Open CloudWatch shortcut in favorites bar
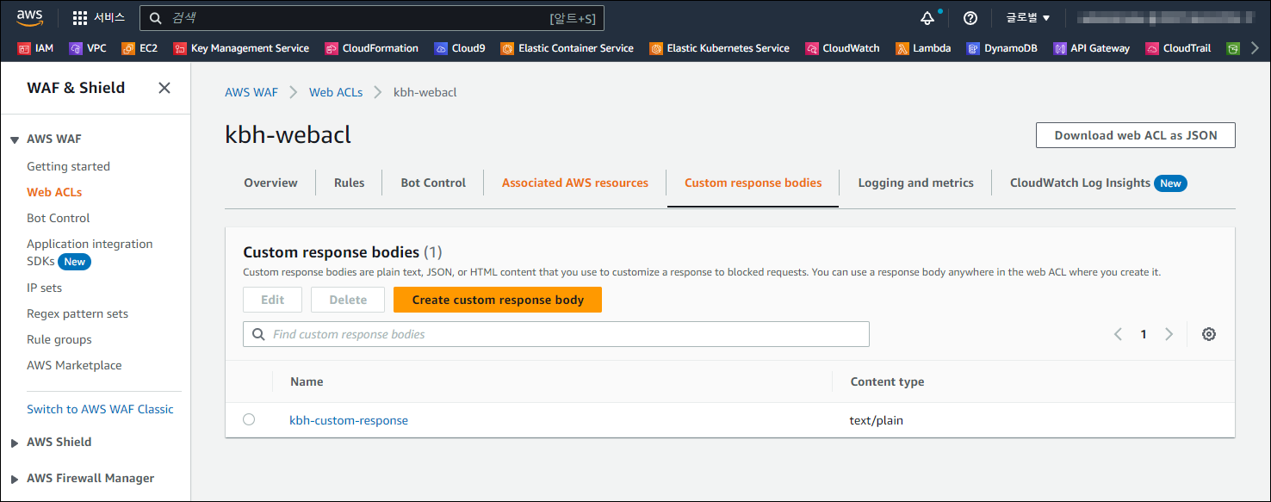 pyautogui.click(x=842, y=48)
